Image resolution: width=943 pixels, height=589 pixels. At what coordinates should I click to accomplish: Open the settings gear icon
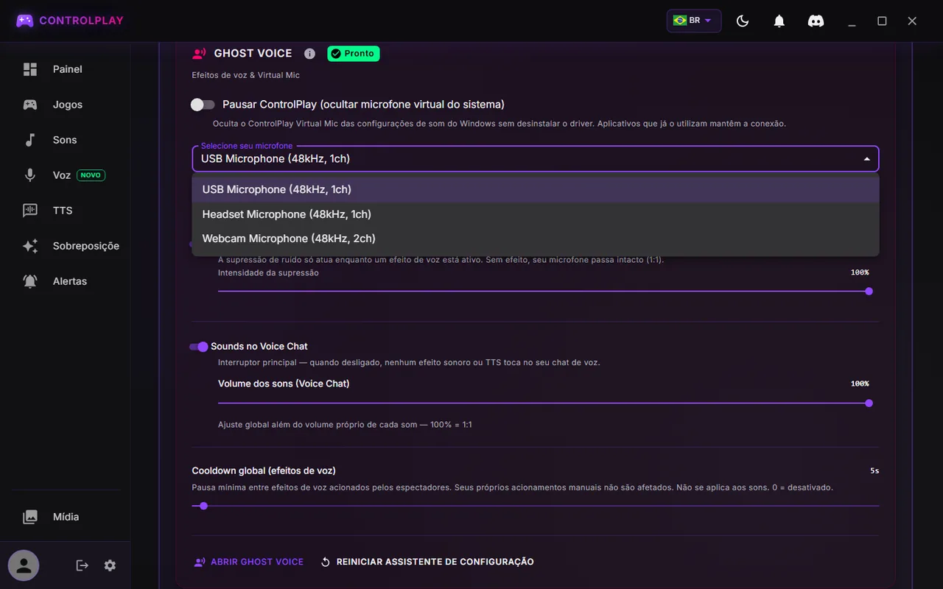[110, 565]
